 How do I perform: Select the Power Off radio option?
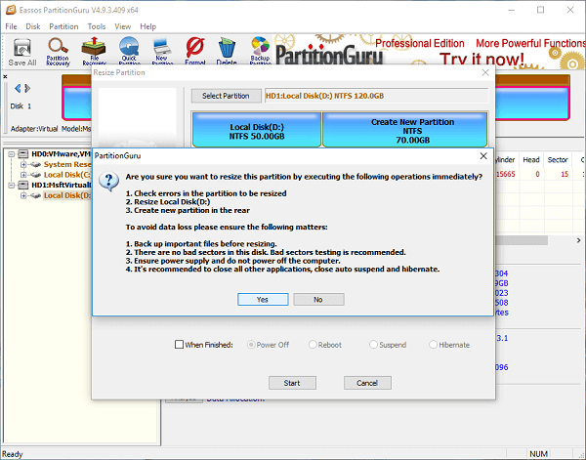(251, 345)
